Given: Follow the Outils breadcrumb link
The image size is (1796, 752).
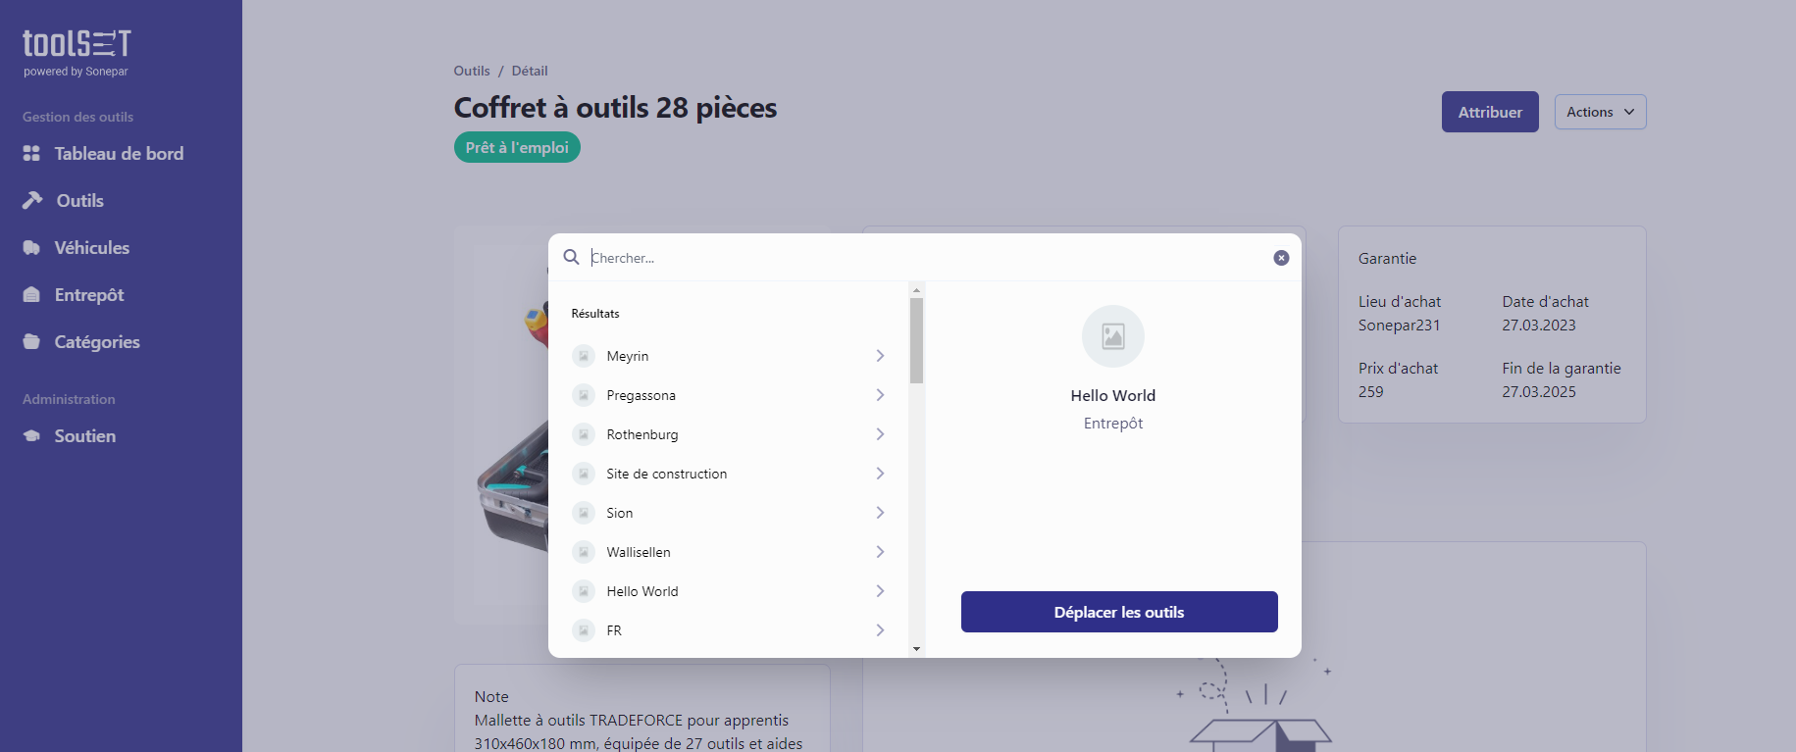Looking at the screenshot, I should [x=472, y=71].
